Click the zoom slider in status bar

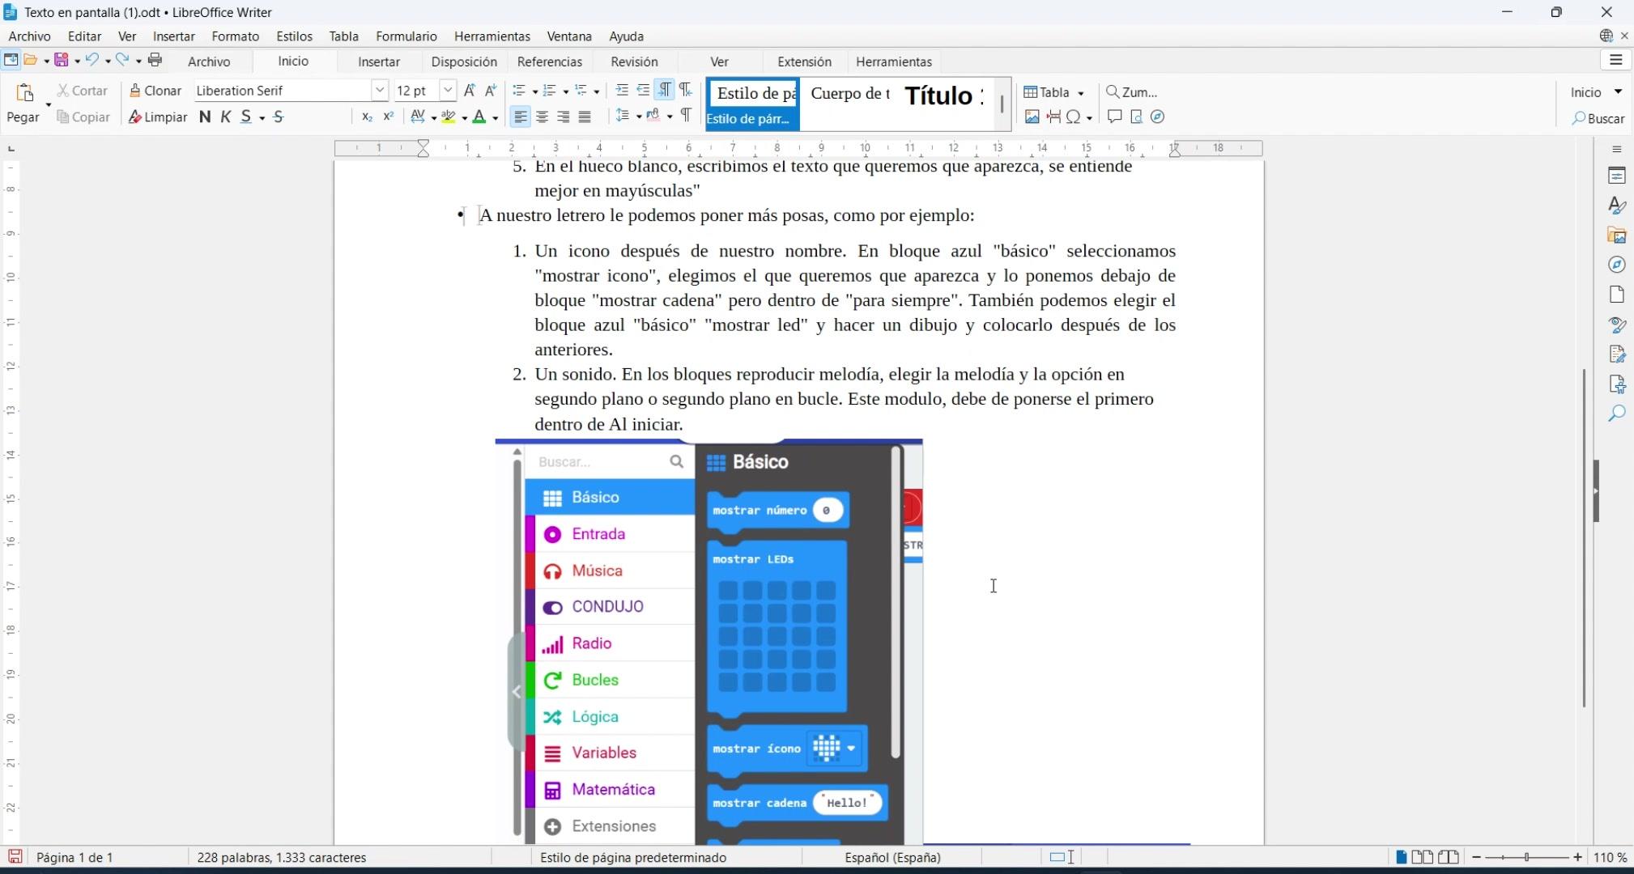1526,857
